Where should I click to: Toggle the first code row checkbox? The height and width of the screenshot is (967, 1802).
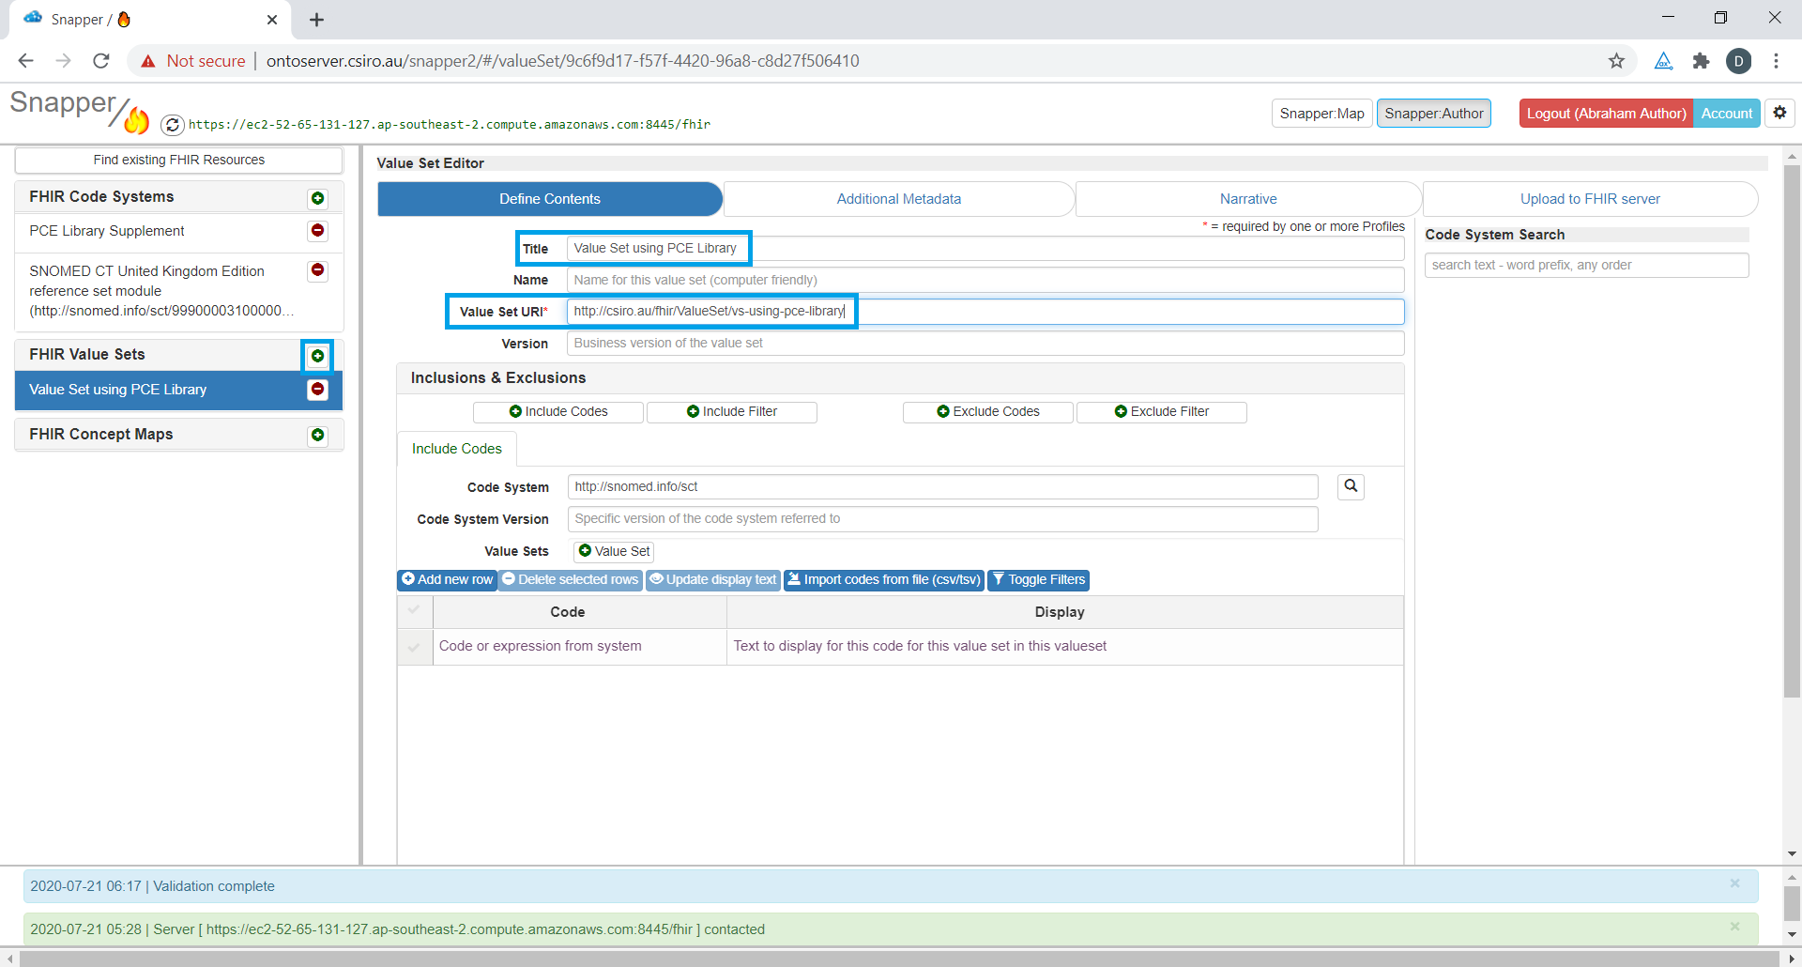pos(414,646)
